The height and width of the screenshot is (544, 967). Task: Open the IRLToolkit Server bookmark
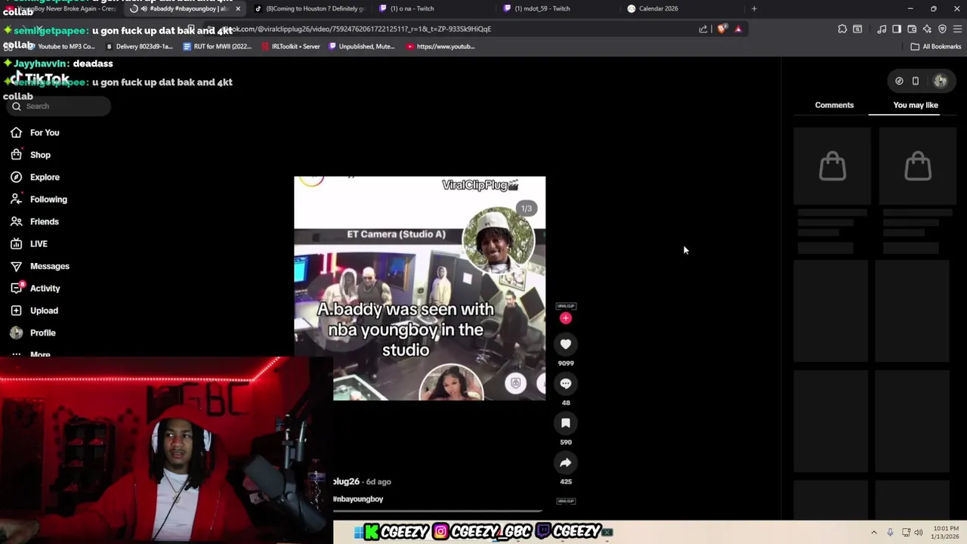(290, 46)
